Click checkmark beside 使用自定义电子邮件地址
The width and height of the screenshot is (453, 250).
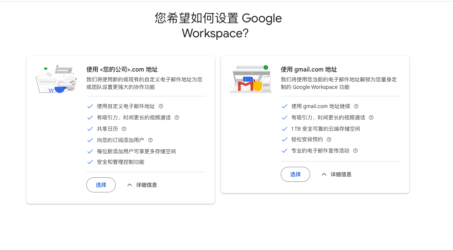[90, 106]
